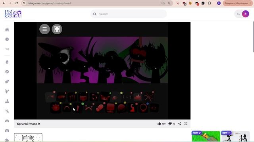Click the sidebar gamepad icon
The width and height of the screenshot is (254, 142).
coord(7,131)
